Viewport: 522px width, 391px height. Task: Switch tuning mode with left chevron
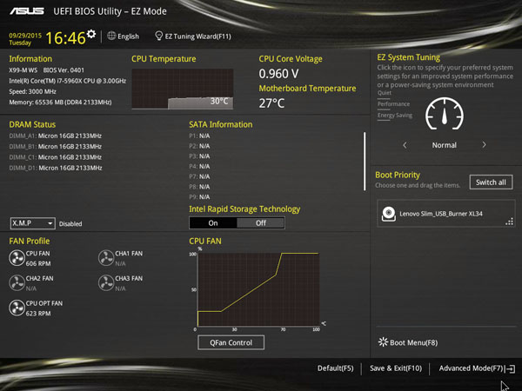[405, 145]
